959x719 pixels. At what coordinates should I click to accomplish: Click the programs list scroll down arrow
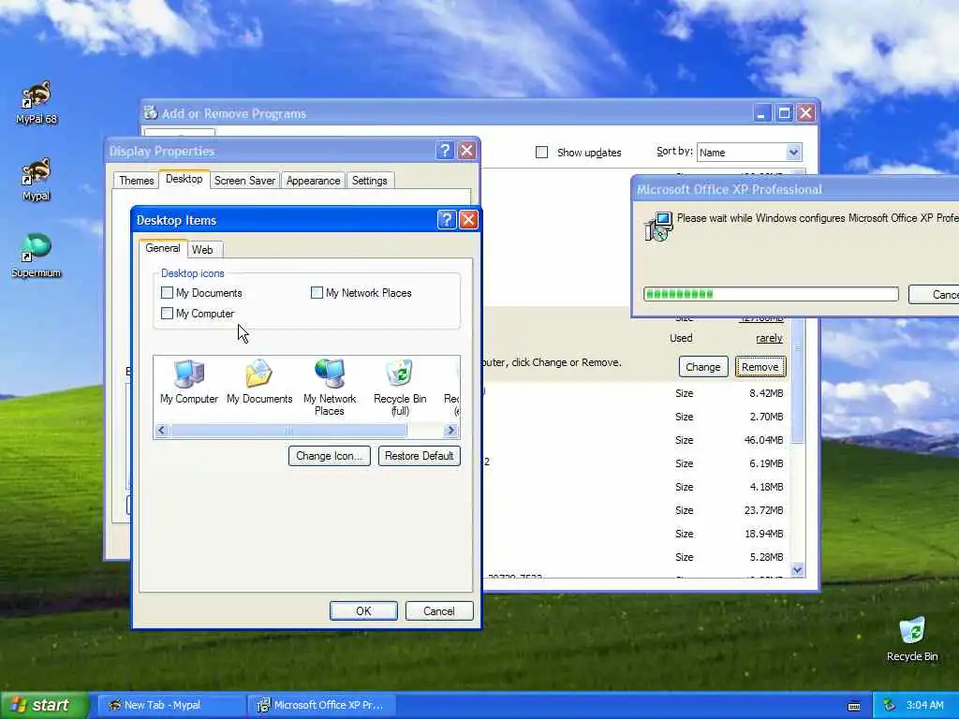coord(798,570)
